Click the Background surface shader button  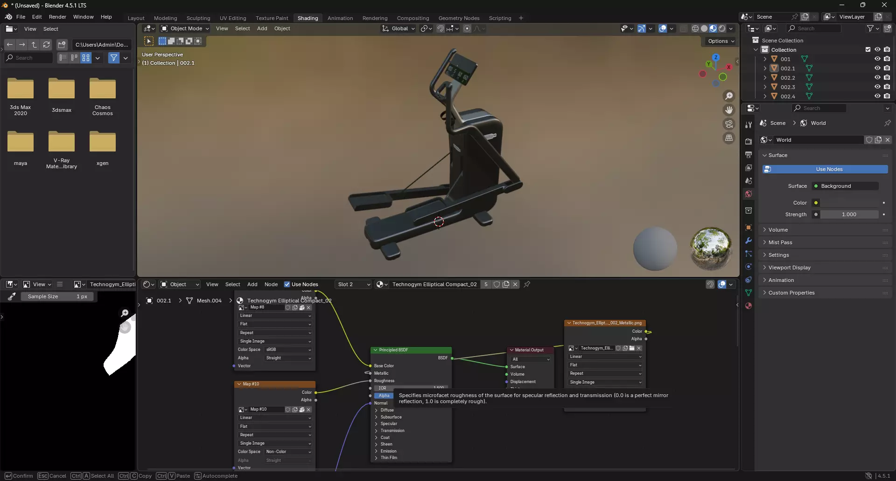click(x=846, y=186)
